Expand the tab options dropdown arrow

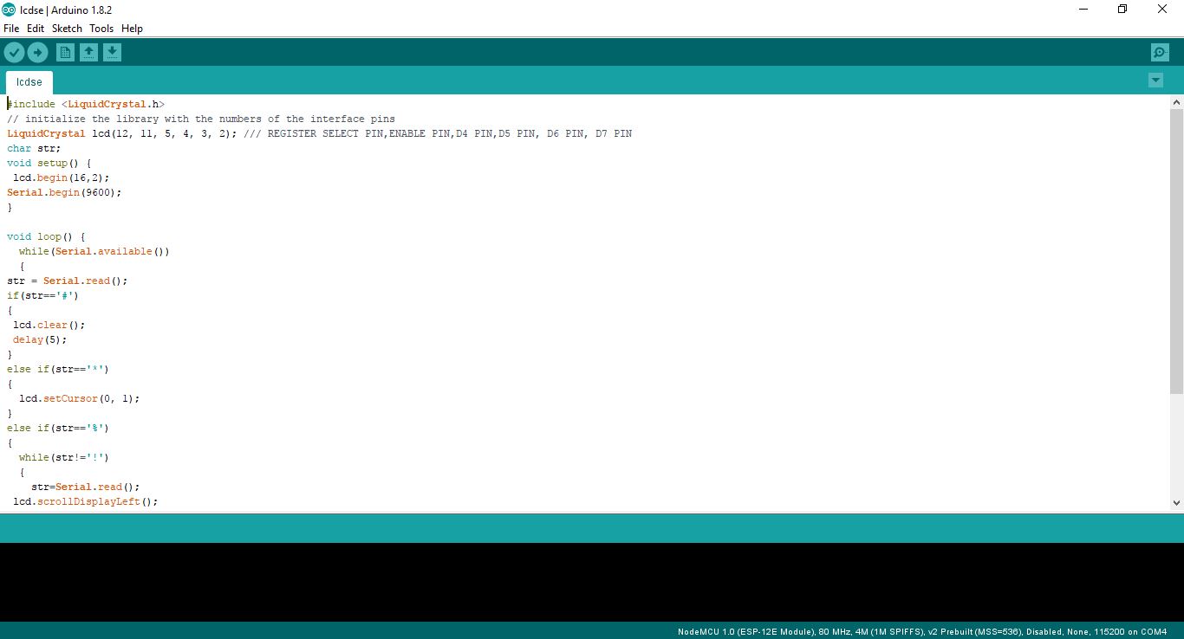(x=1155, y=81)
